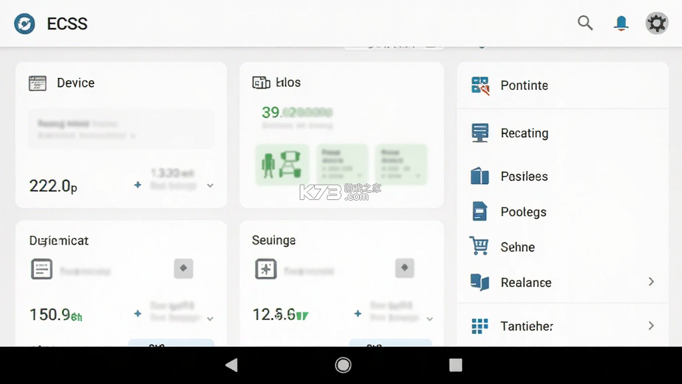The height and width of the screenshot is (384, 682).
Task: Open settings gear in header
Action: point(657,23)
